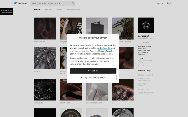This screenshot has height=117, width=188.
Task: Open the toxic materialism title link
Action: 94,103
